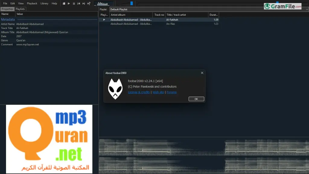Select the Genre value Qura'an

coord(21,40)
